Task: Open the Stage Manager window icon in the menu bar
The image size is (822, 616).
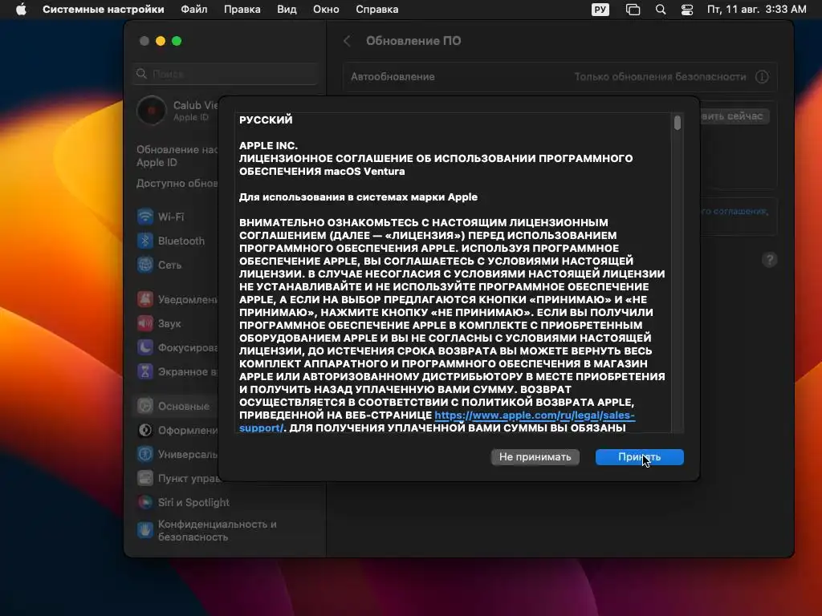Action: pos(633,10)
